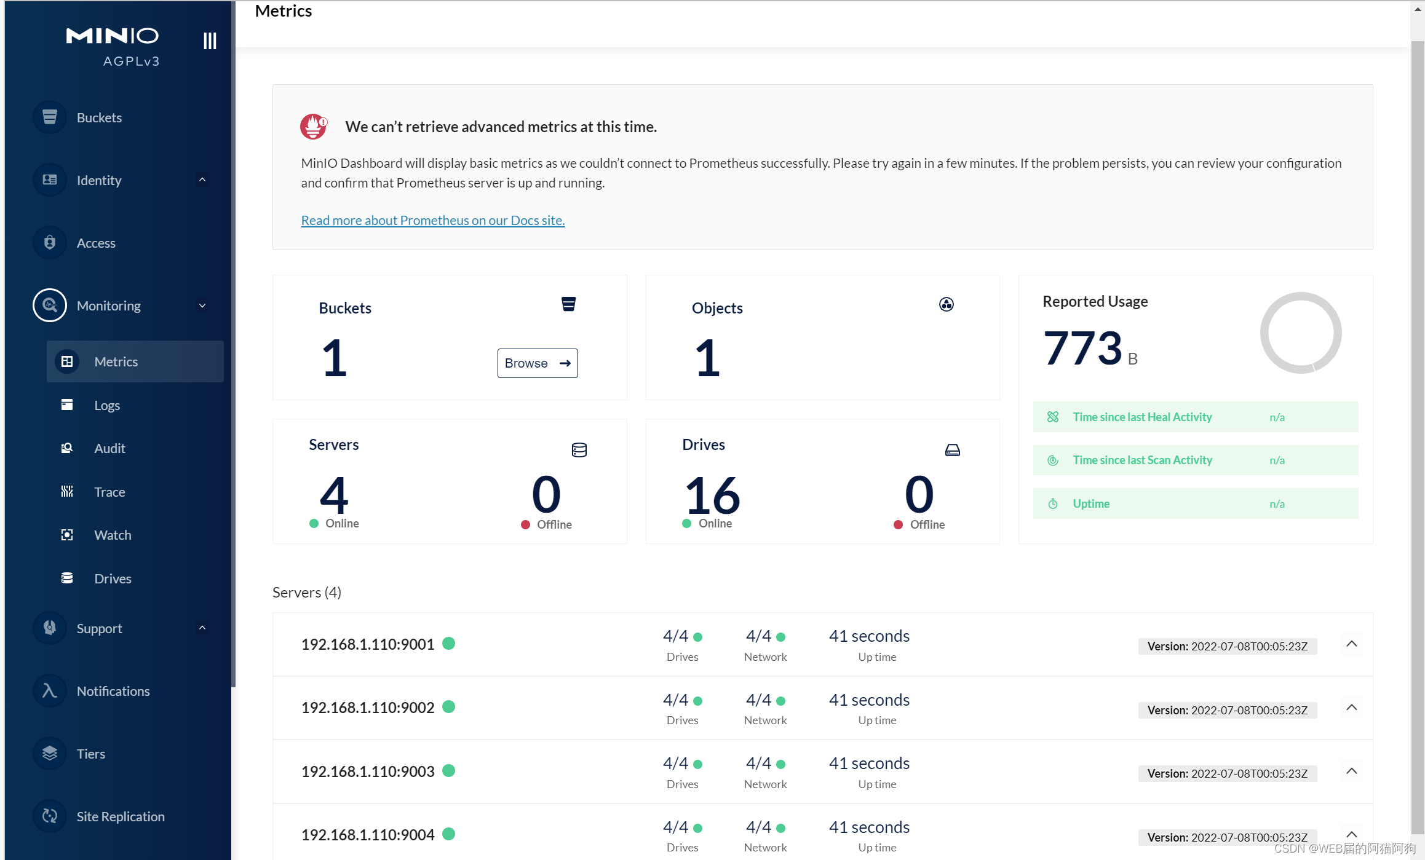The width and height of the screenshot is (1425, 860).
Task: Expand the Identity menu chevron
Action: (202, 179)
